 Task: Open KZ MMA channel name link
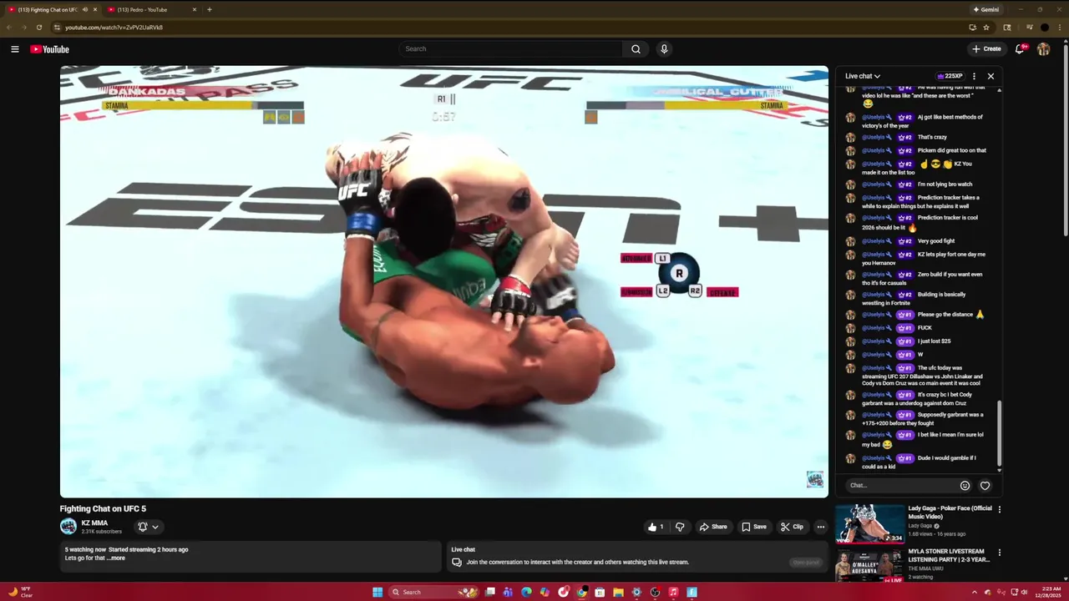pos(94,523)
